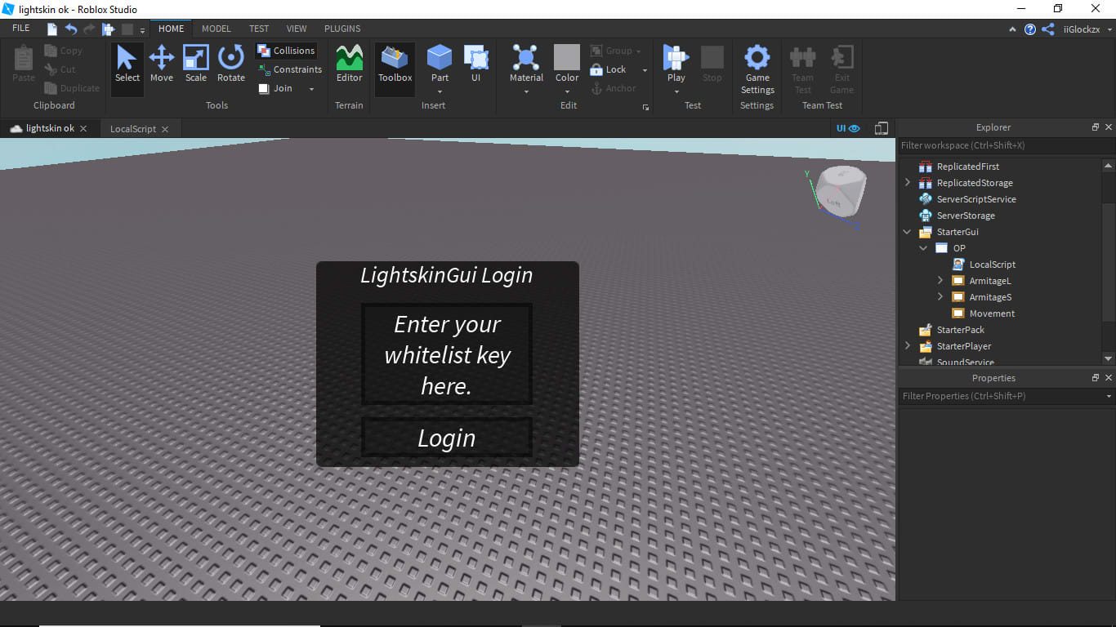
Task: Choose the Move tool
Action: 162,64
